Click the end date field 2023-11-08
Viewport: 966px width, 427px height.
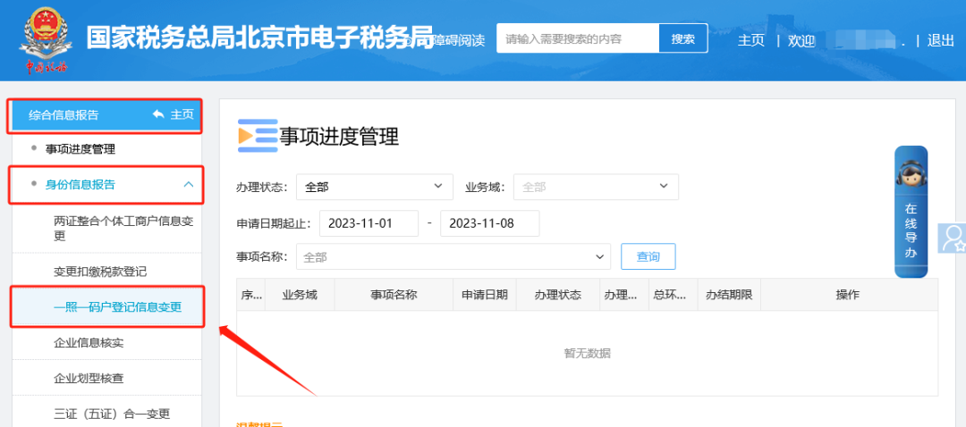[x=489, y=223]
